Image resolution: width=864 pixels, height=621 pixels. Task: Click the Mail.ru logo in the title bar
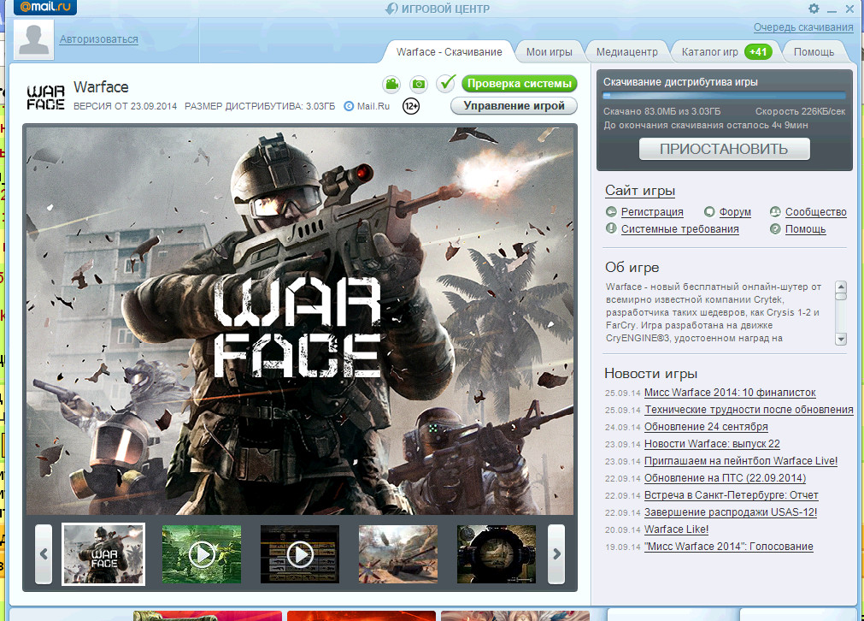[x=45, y=7]
